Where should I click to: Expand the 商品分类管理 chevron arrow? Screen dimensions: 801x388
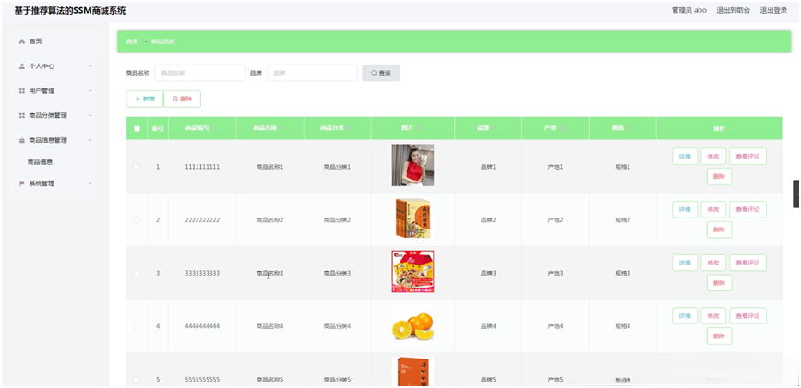pos(90,116)
